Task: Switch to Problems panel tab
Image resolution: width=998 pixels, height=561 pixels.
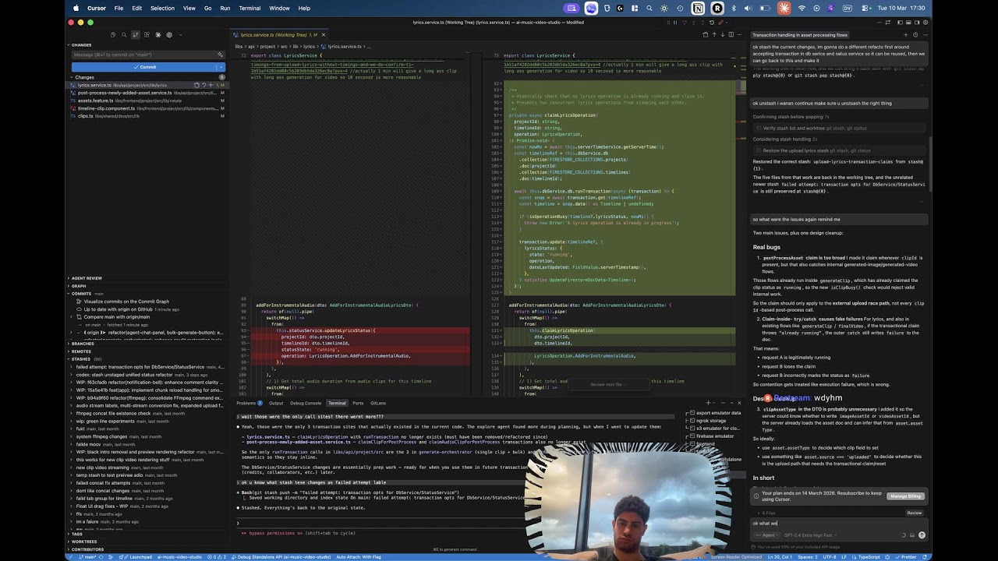Action: (246, 403)
